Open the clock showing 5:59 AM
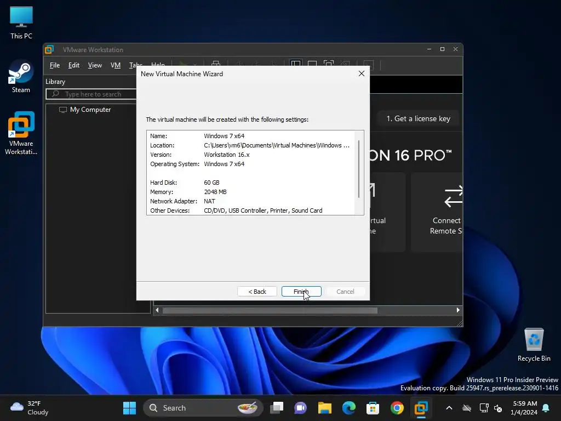The image size is (561, 421). coord(524,408)
